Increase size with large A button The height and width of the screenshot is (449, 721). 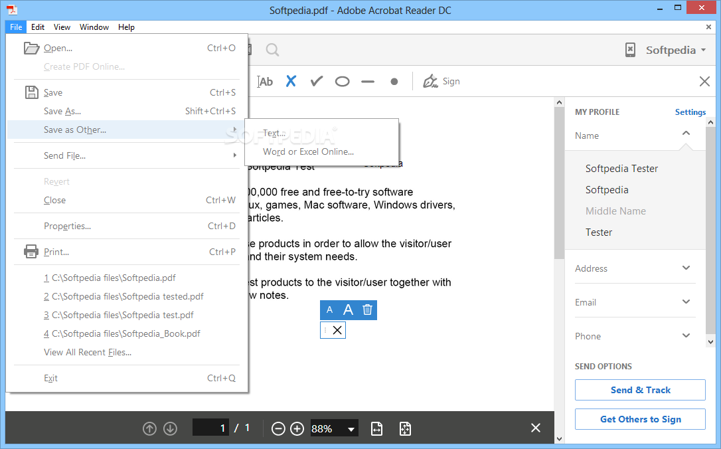coord(348,310)
